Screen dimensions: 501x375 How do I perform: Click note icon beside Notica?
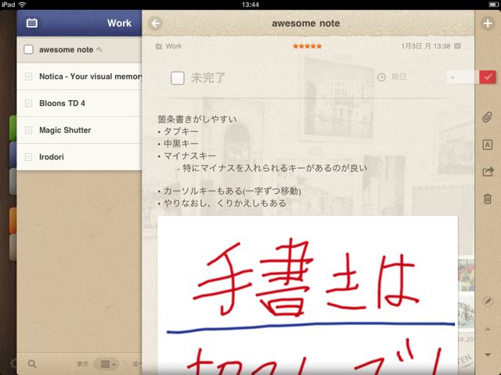click(28, 77)
